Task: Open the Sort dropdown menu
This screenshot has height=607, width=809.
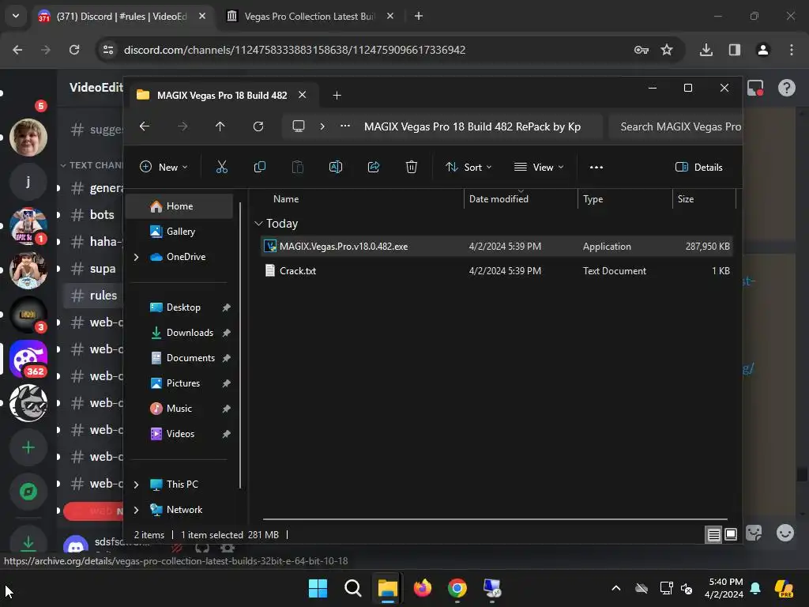Action: 469,167
